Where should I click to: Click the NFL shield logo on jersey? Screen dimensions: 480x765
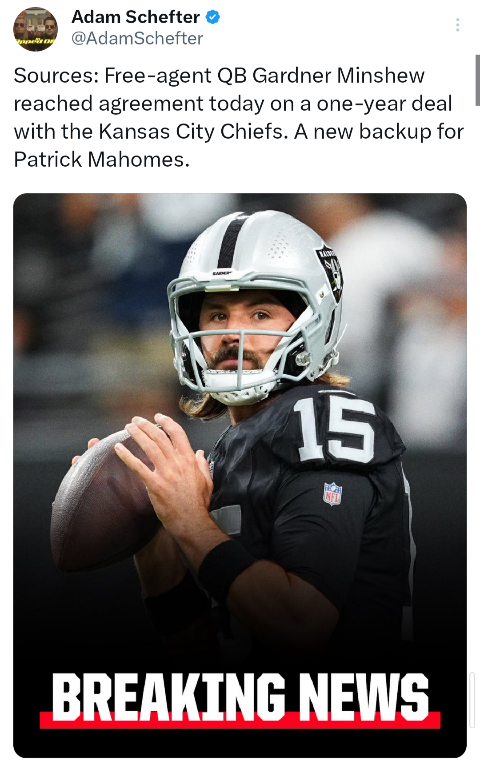pyautogui.click(x=332, y=493)
